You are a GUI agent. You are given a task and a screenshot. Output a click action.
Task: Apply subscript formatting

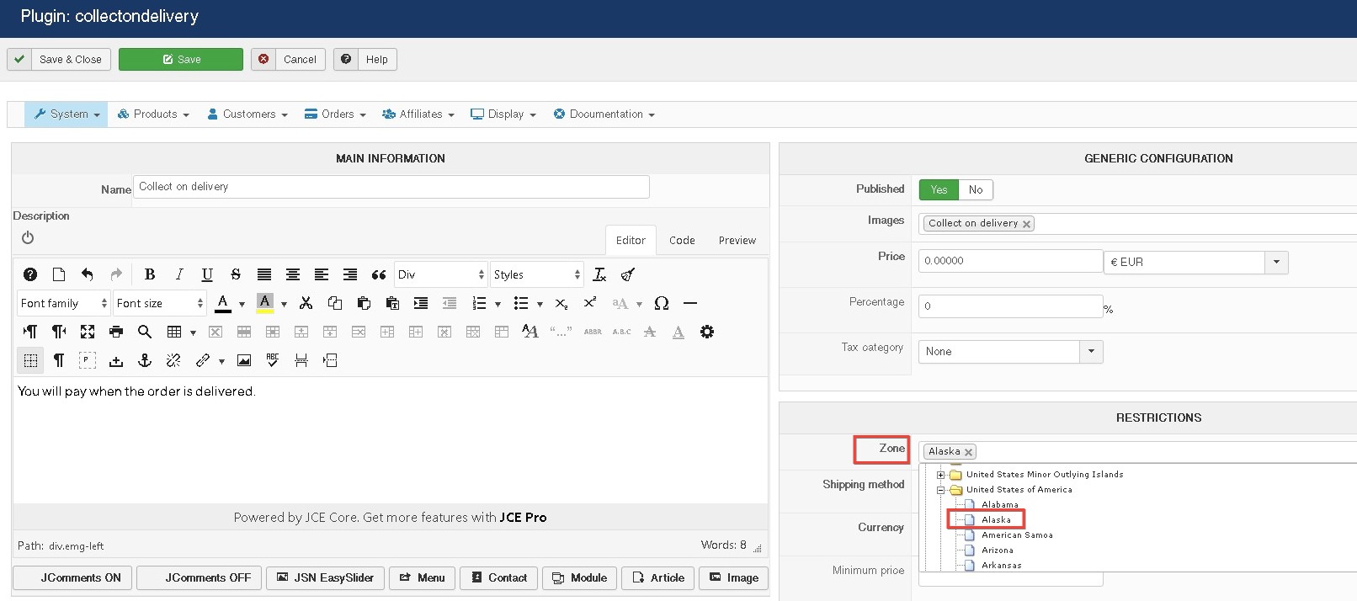point(561,303)
